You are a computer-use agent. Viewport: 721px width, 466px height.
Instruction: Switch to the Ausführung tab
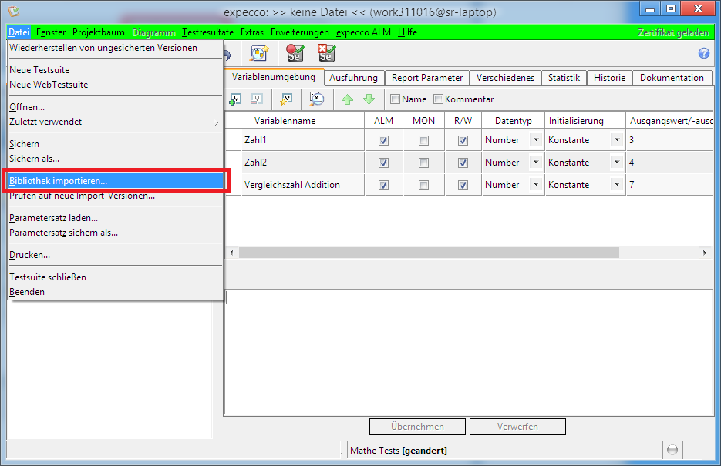click(353, 78)
